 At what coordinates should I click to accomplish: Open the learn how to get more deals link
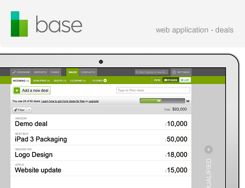(x=63, y=101)
